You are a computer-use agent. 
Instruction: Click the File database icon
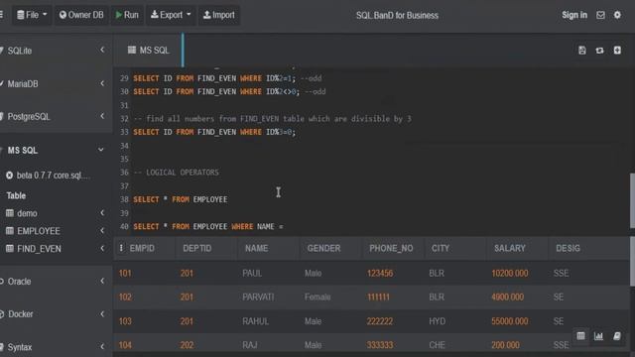pos(20,15)
